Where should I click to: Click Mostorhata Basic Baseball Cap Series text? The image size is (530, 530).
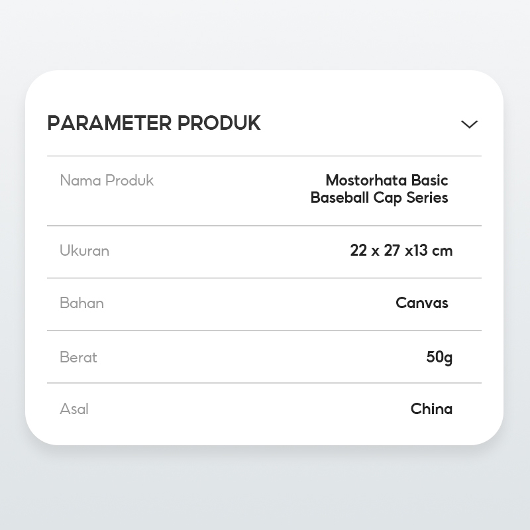pyautogui.click(x=380, y=189)
